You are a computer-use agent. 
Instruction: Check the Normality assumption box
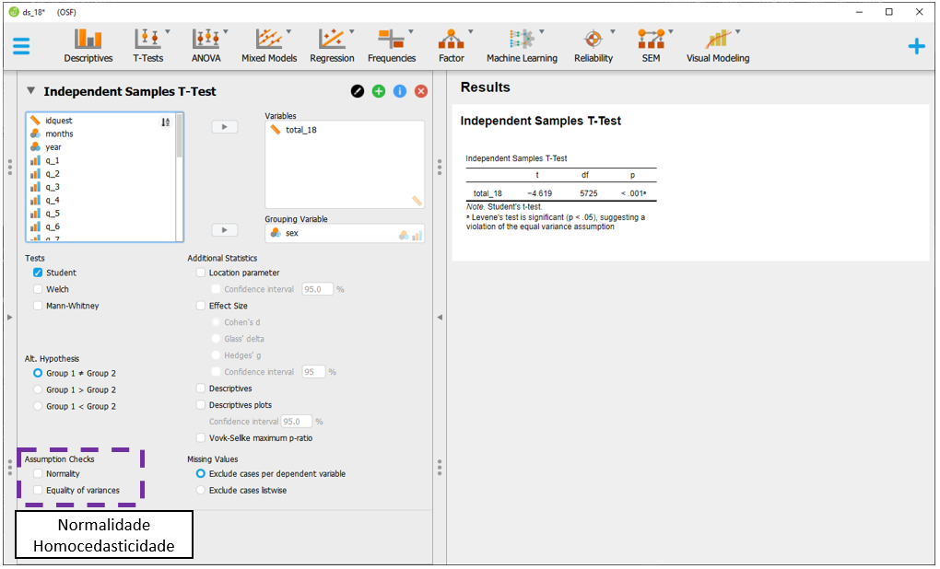pos(38,474)
